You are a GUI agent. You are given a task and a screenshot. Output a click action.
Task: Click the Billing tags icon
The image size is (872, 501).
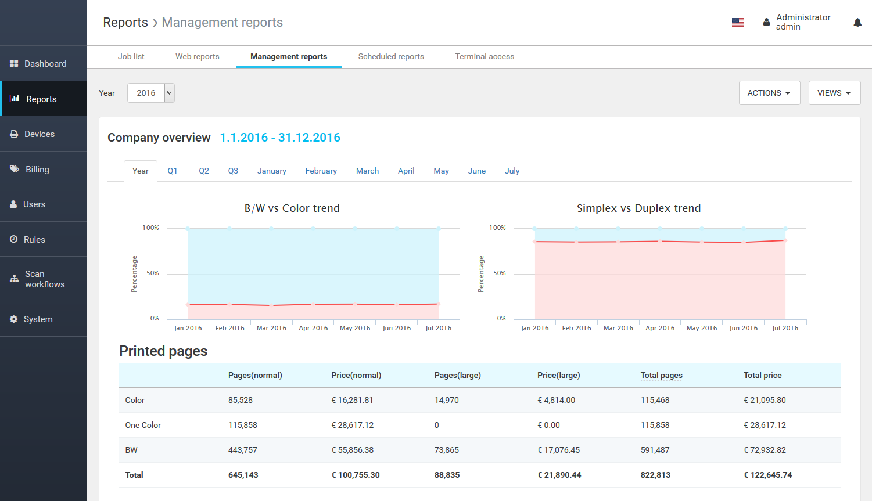point(15,169)
